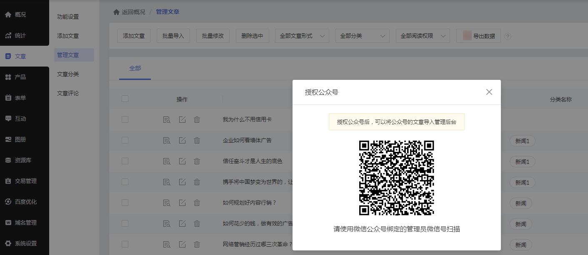Preview the article starting 携手将中国梦变为世界的
Image resolution: width=588 pixels, height=255 pixels.
click(x=167, y=182)
